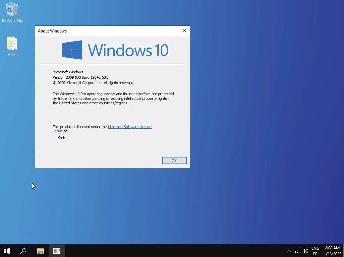The image size is (344, 257).
Task: Select the Version 2009 OS Build 19042.631 text
Action: 81,77
